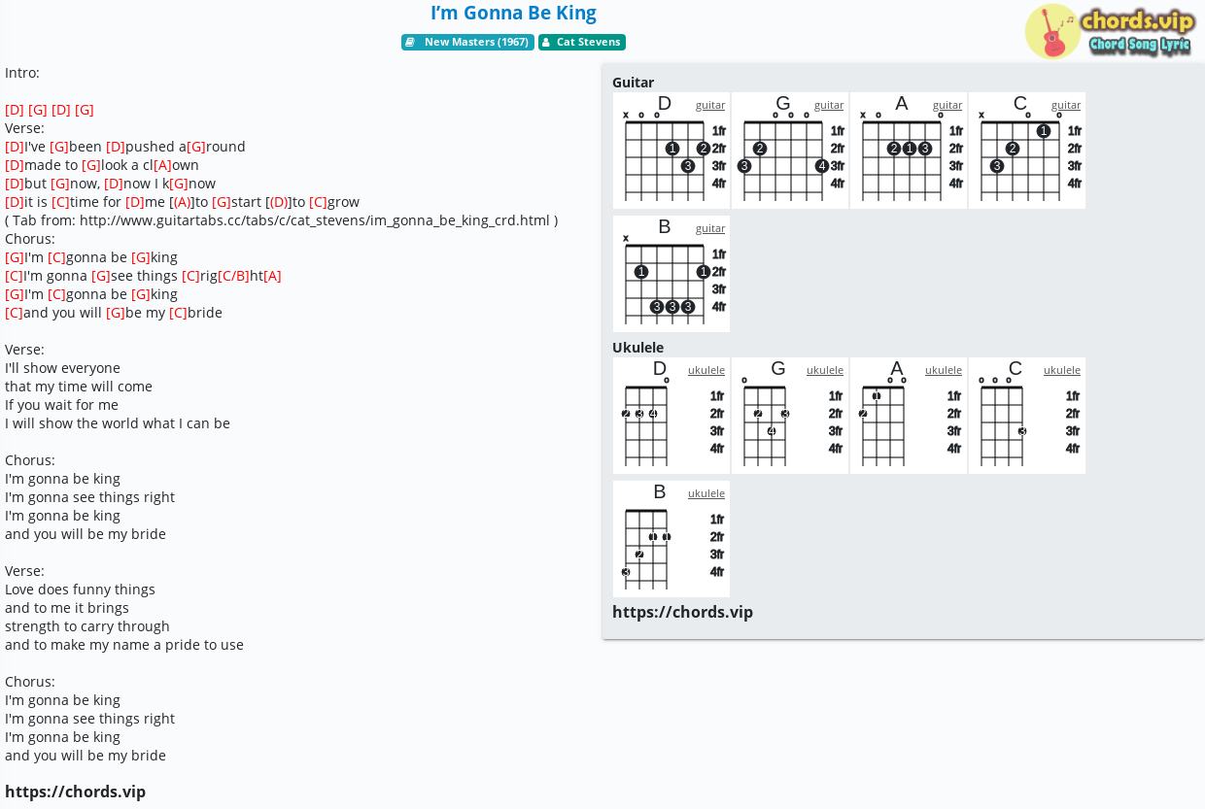The width and height of the screenshot is (1205, 809).
Task: Open guitar link above B chord diagram
Action: pos(710,228)
